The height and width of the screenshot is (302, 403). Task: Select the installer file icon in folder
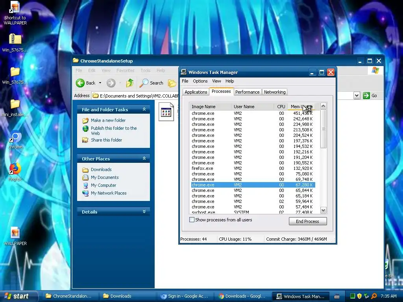pos(166,111)
